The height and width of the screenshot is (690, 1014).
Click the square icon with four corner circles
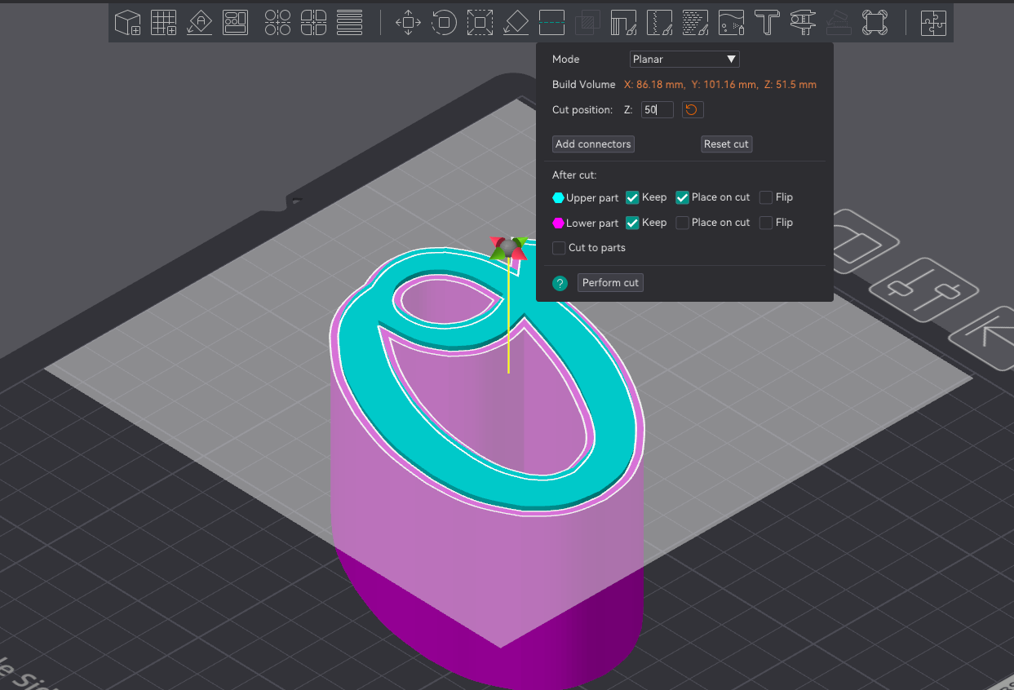point(875,22)
